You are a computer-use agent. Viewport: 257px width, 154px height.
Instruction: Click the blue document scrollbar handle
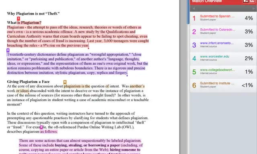coord(188,12)
